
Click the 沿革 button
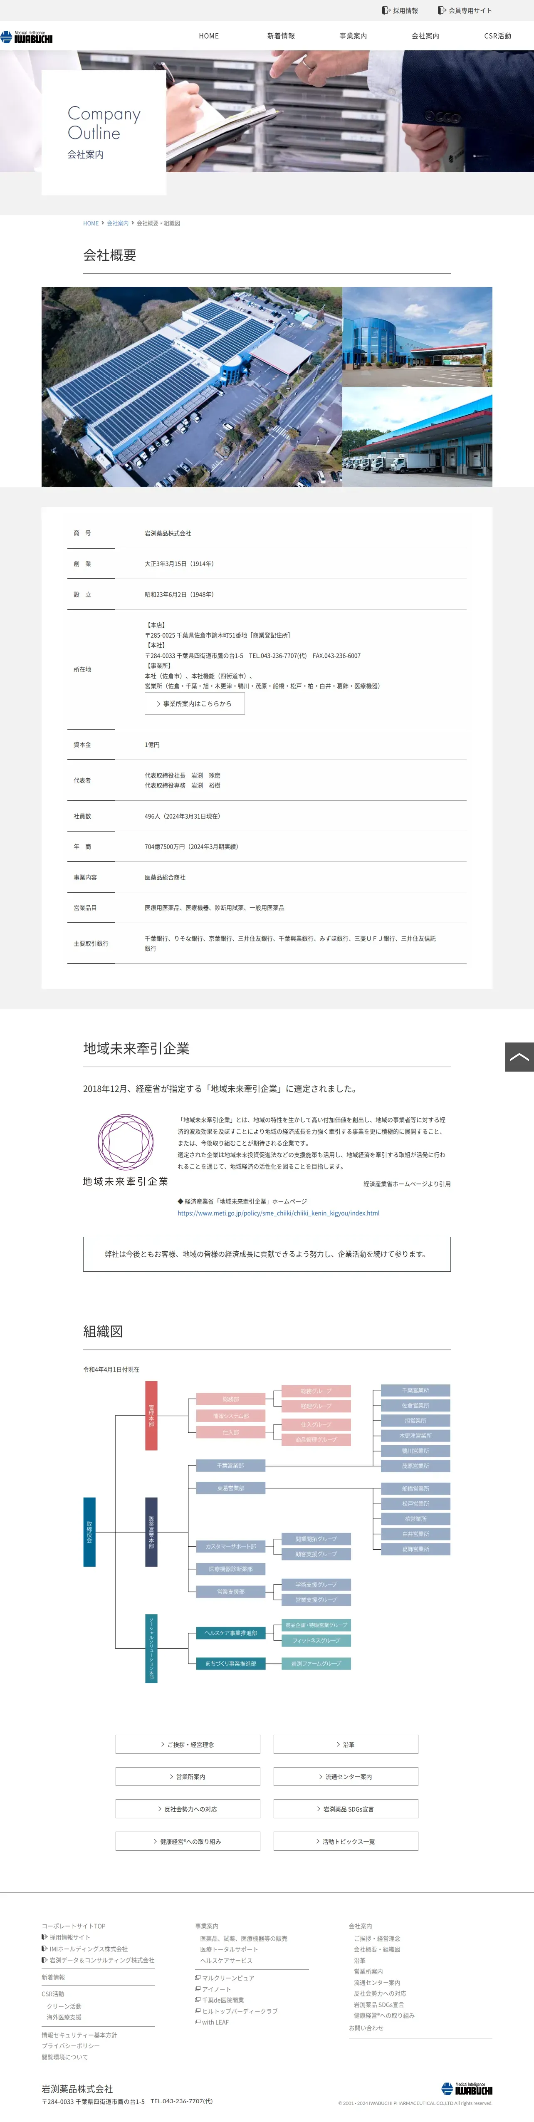click(x=346, y=1745)
